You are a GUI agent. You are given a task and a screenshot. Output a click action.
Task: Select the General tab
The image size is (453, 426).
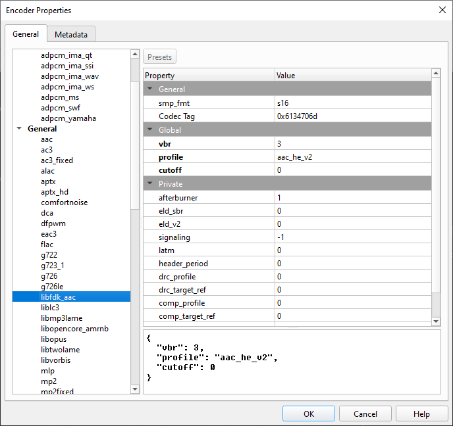pos(26,34)
